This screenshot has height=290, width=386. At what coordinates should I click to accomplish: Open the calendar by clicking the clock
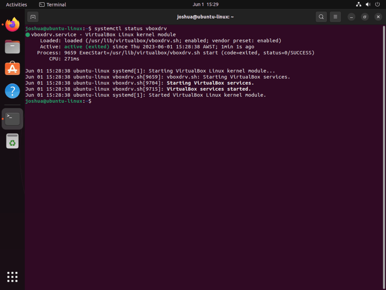[205, 4]
